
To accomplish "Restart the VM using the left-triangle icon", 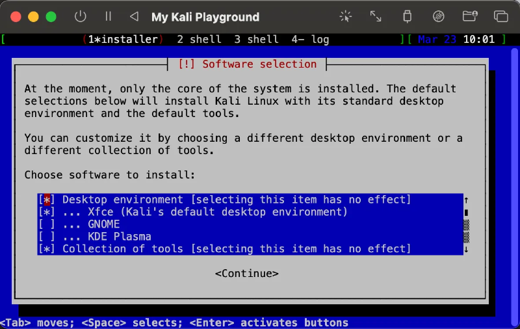I will tap(134, 17).
